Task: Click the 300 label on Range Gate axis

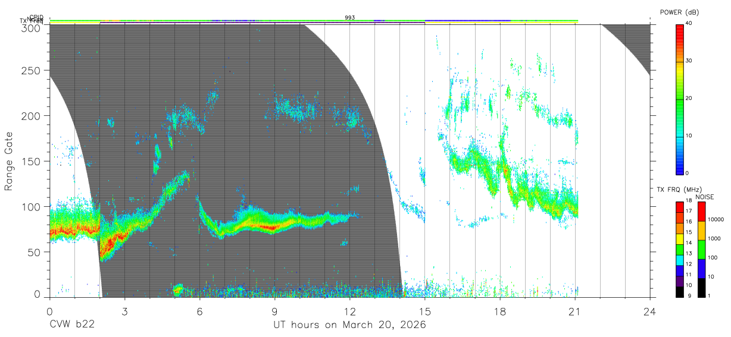Action: tap(32, 28)
